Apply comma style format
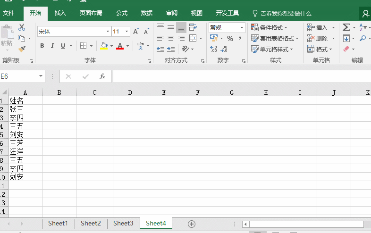The height and width of the screenshot is (233, 371). pos(240,38)
